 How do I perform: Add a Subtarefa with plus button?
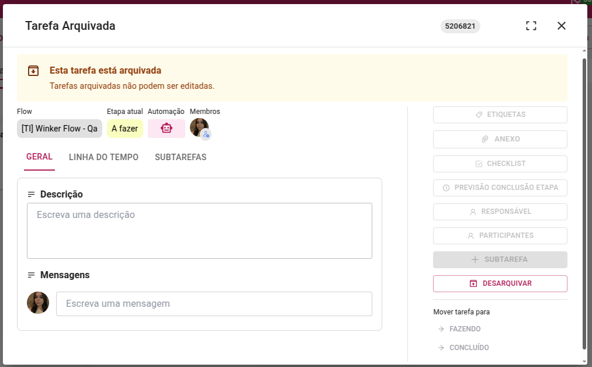pyautogui.click(x=500, y=260)
